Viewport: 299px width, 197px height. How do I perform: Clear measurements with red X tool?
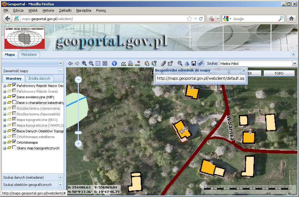[x=138, y=63]
